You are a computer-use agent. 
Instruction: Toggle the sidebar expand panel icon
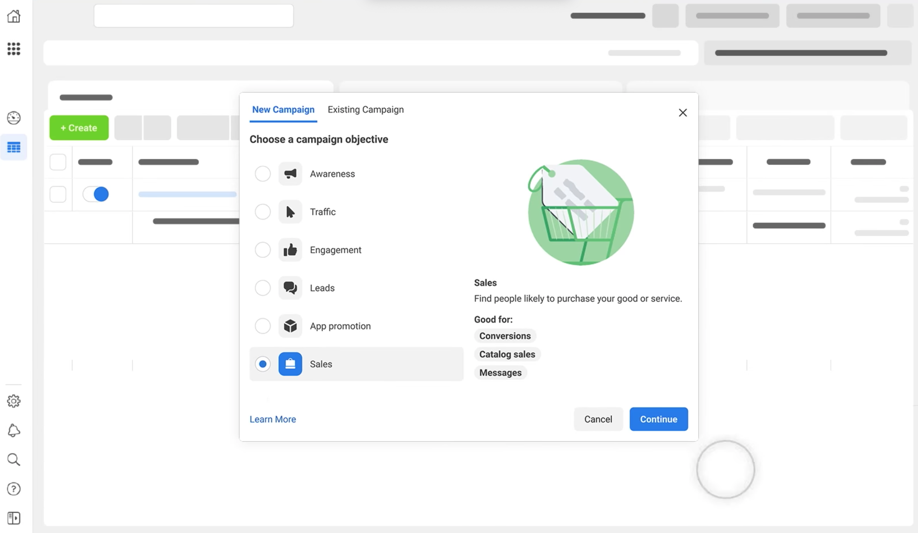pyautogui.click(x=14, y=518)
